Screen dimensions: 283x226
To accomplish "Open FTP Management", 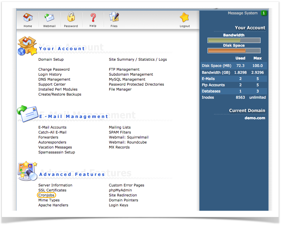I will [x=124, y=69].
